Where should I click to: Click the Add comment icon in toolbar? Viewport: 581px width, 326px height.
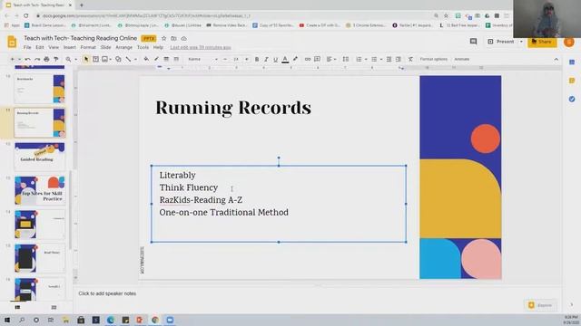[317, 59]
